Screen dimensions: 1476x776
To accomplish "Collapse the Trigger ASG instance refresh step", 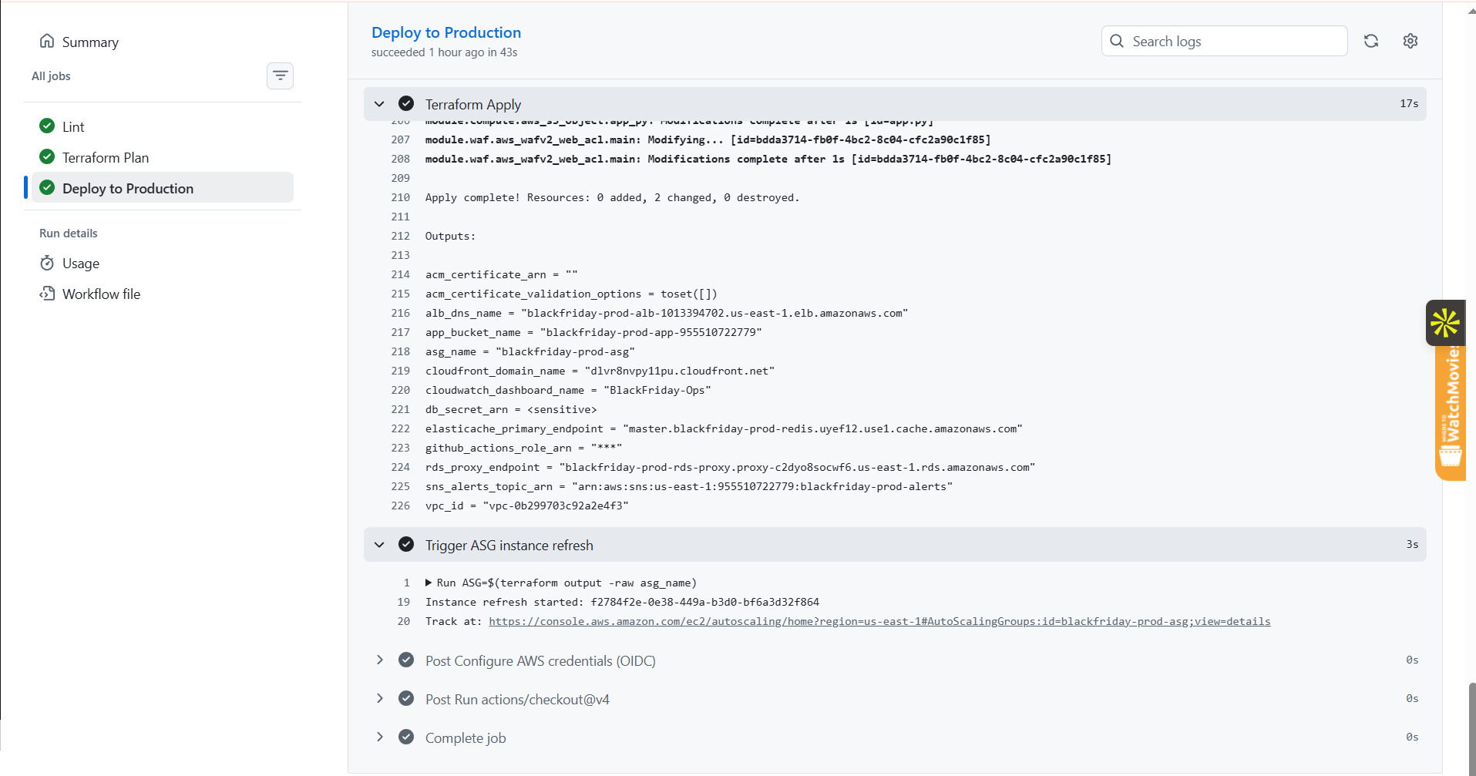I will coord(379,545).
